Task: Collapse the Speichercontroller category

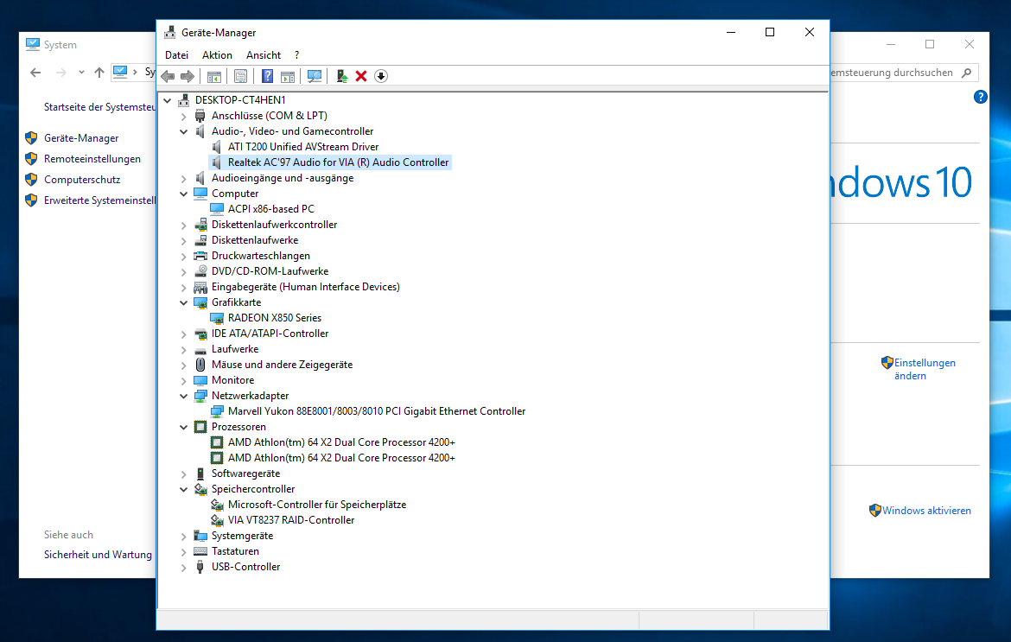Action: 184,489
